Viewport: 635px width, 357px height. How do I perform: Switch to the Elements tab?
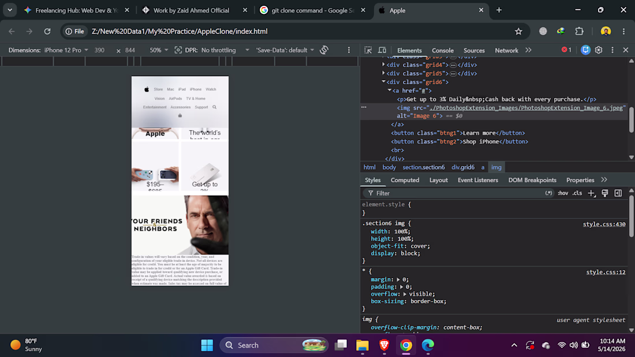click(x=409, y=51)
